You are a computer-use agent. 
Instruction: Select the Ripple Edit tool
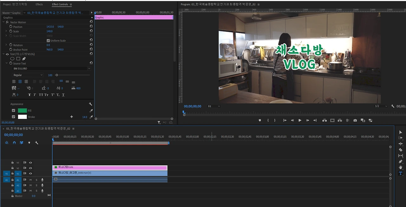pyautogui.click(x=401, y=144)
